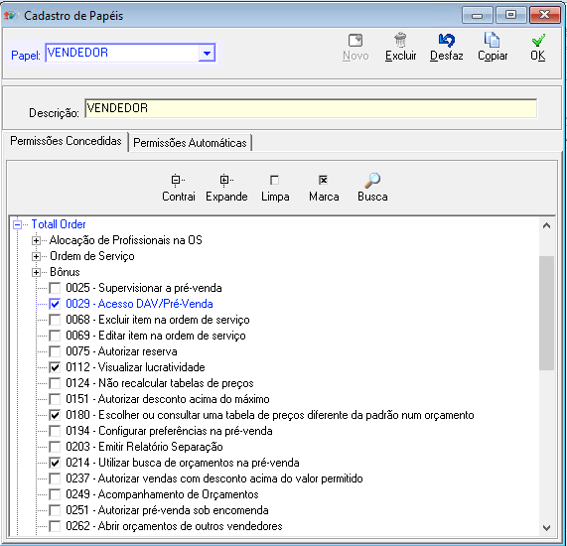This screenshot has height=546, width=567.
Task: Confirm with the OK checkmark icon
Action: (538, 40)
